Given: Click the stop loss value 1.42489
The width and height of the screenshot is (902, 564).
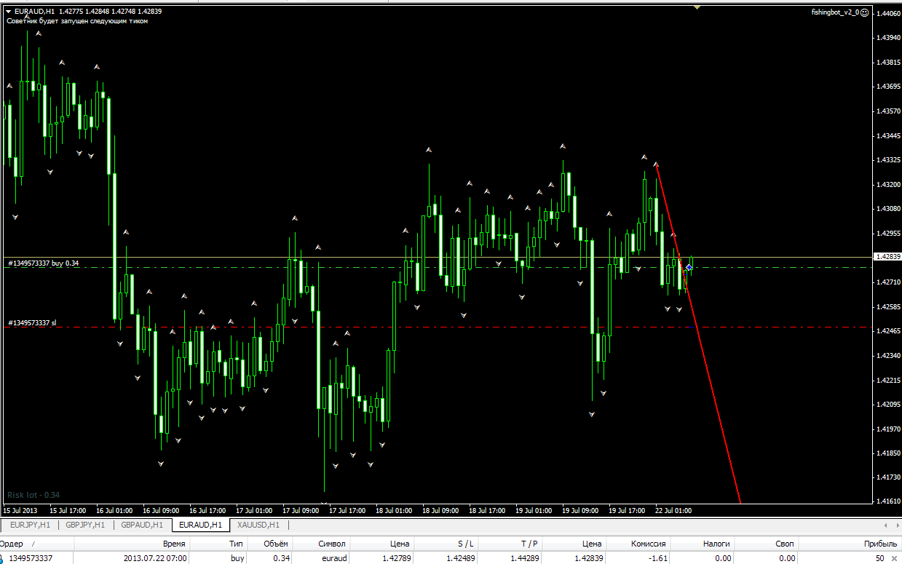Looking at the screenshot, I should click(460, 558).
